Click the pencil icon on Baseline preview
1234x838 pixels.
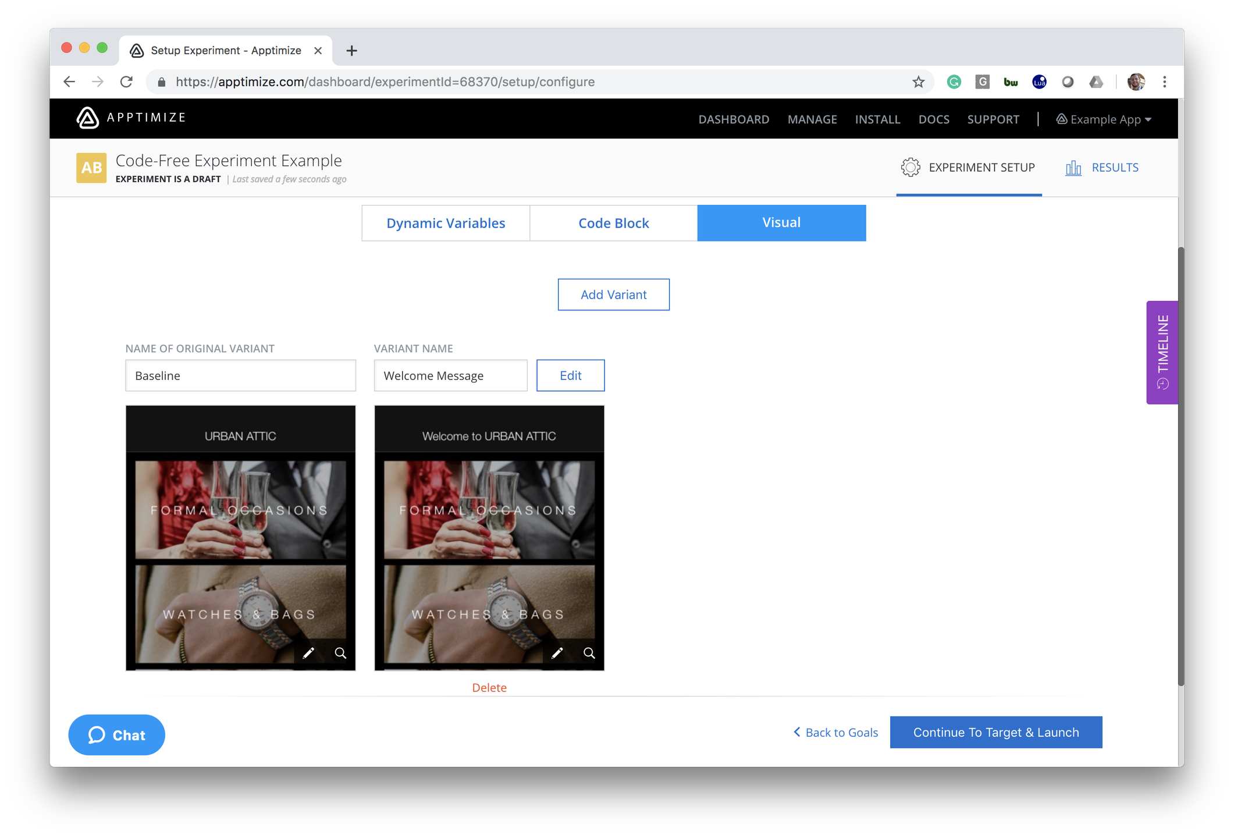pos(308,653)
